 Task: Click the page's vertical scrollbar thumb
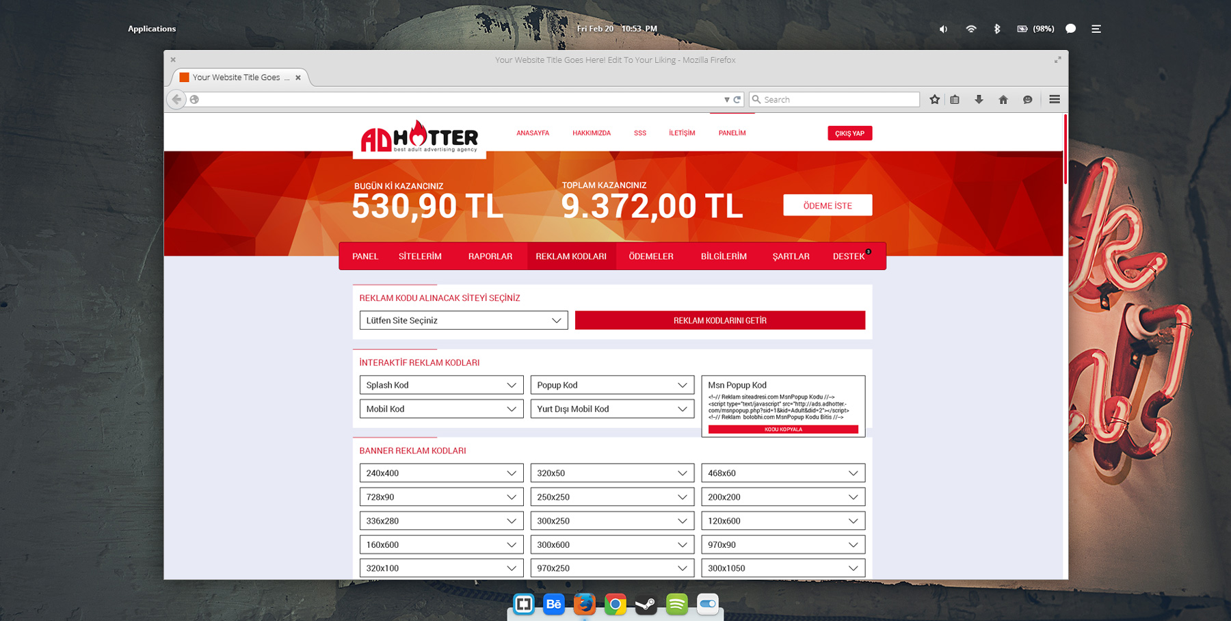point(1065,149)
